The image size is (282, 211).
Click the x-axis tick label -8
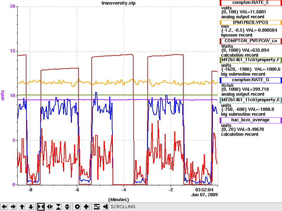(x=30, y=190)
